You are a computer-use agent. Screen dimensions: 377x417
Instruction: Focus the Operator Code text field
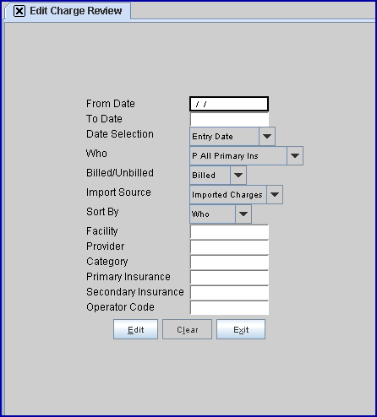point(229,308)
